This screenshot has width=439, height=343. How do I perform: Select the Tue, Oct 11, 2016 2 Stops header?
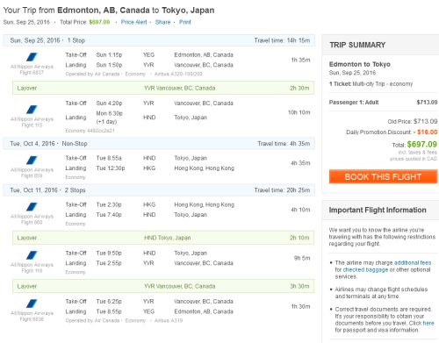click(159, 190)
